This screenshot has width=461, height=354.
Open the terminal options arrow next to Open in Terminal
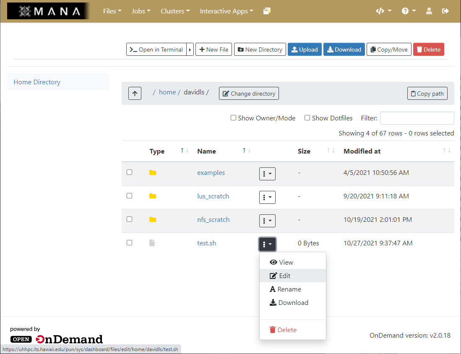pyautogui.click(x=190, y=49)
